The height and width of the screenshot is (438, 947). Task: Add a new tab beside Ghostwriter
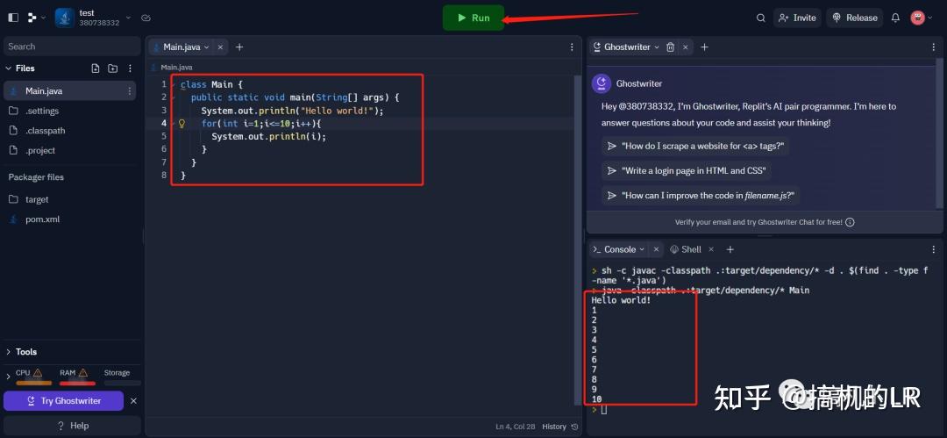pos(704,47)
